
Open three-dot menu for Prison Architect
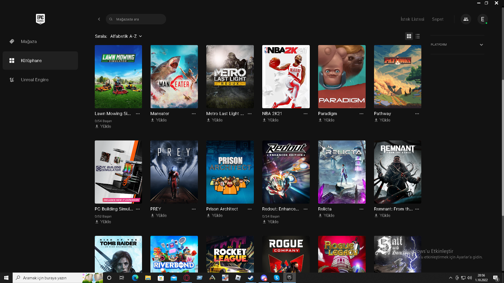click(250, 209)
